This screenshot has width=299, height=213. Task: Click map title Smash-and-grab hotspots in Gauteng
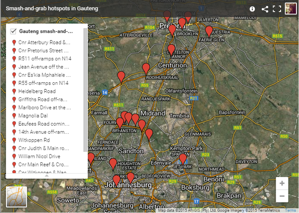52,8
